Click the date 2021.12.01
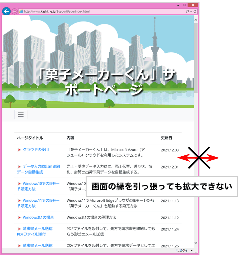This screenshot has height=258, width=242. 170,167
